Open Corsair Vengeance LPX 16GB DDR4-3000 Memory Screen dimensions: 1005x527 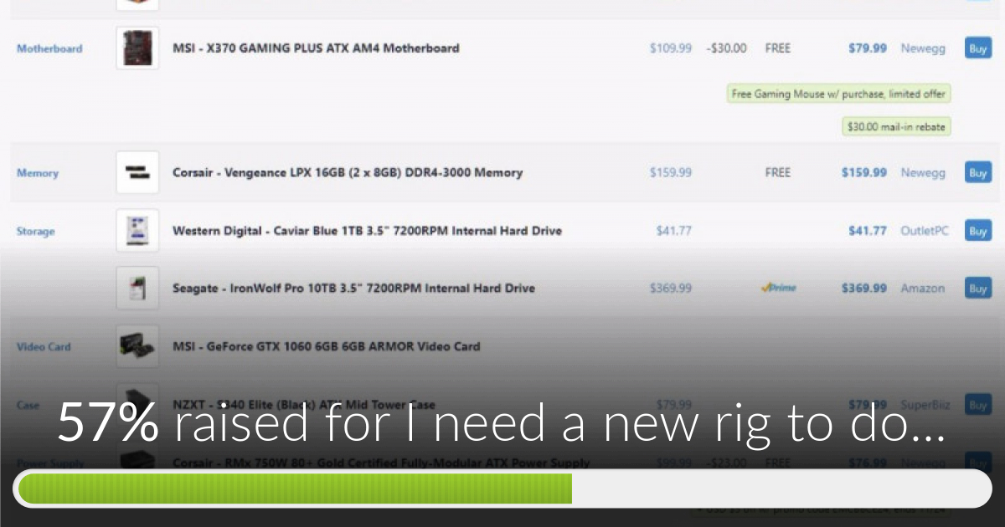[x=348, y=172]
